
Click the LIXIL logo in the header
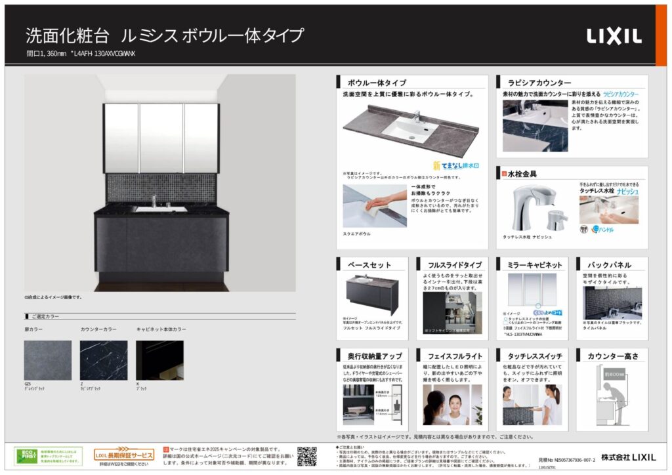point(613,36)
